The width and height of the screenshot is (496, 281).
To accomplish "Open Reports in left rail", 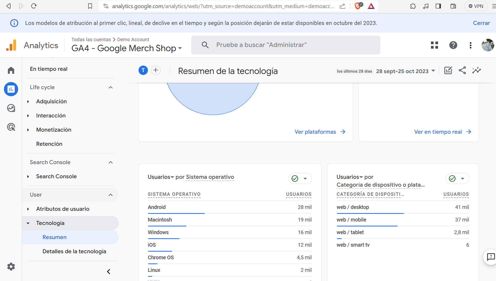I will coord(11,89).
